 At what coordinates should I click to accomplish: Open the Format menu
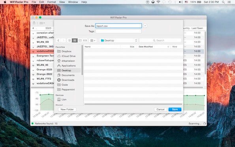(52, 2)
